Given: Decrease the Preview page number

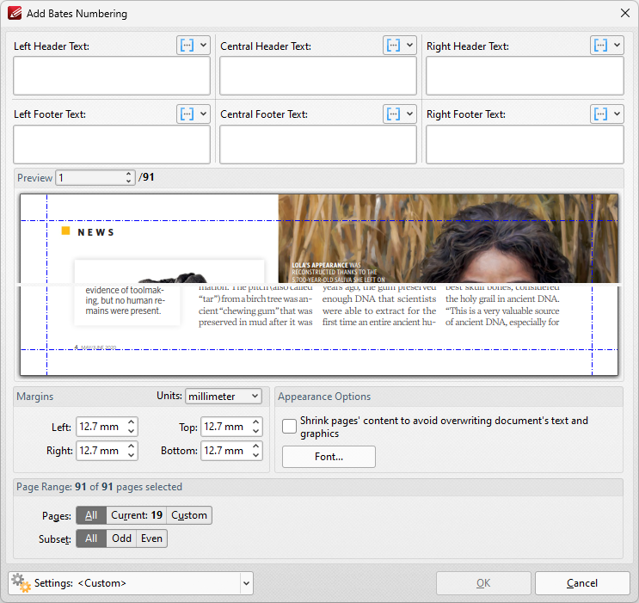Looking at the screenshot, I should [x=129, y=182].
